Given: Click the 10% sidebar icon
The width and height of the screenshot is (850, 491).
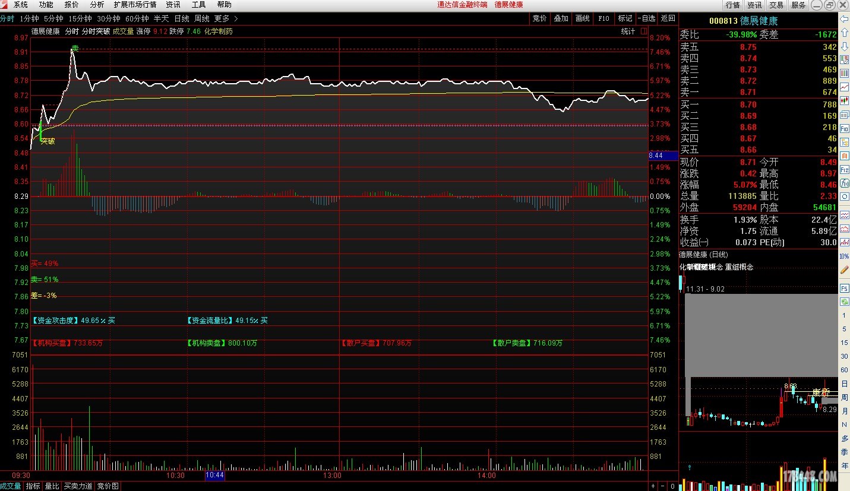Looking at the screenshot, I should [x=844, y=256].
